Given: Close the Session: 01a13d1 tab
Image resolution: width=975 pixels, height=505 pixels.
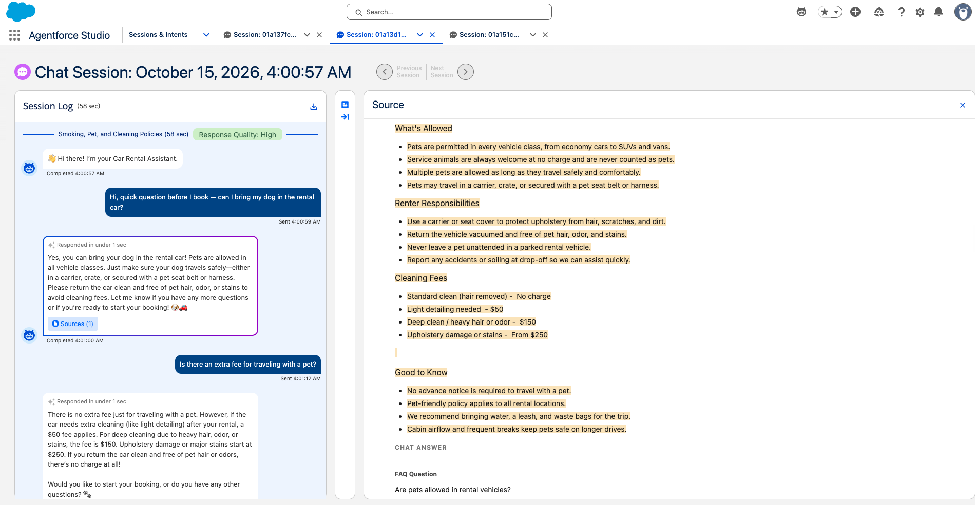Looking at the screenshot, I should [x=432, y=35].
